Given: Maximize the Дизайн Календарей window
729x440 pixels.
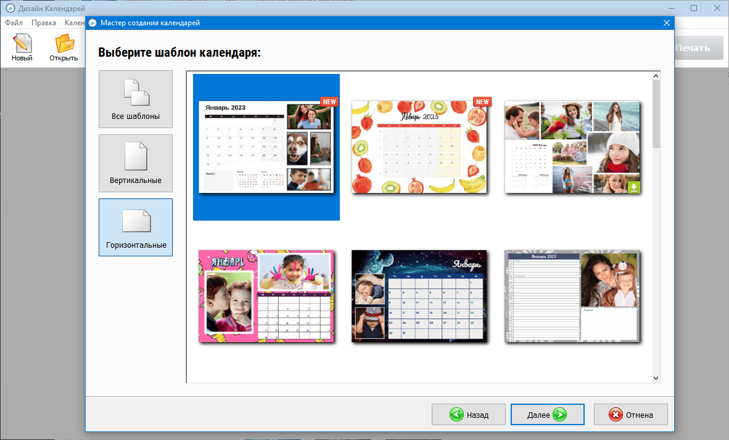Looking at the screenshot, I should [x=694, y=8].
